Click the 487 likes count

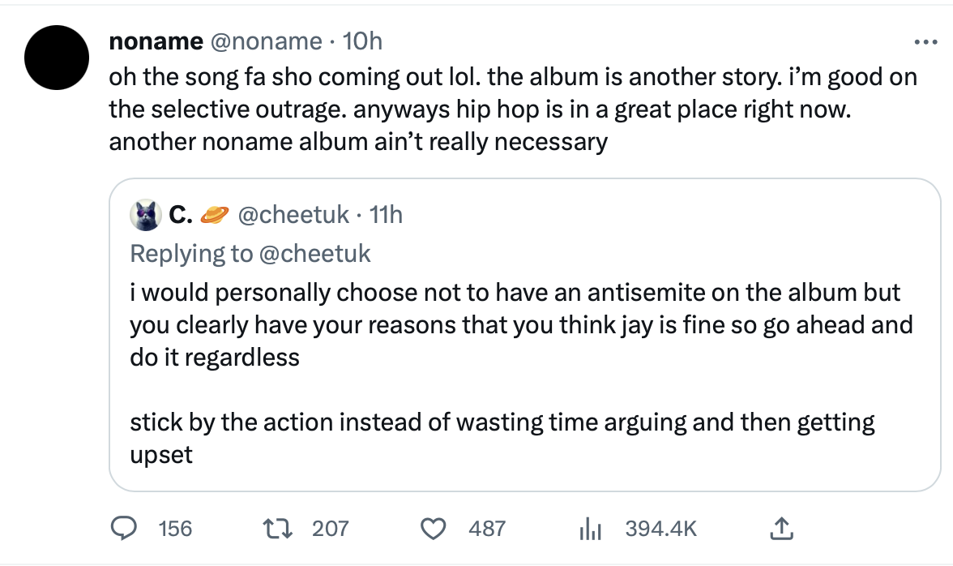pos(487,529)
